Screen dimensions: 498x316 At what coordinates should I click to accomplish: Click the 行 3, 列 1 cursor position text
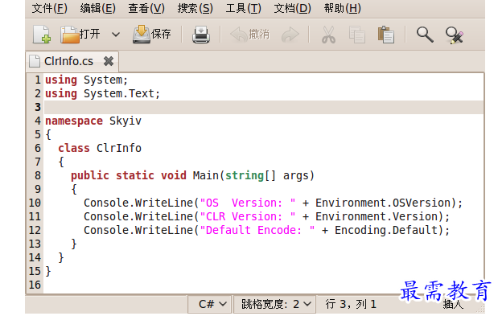pos(351,304)
